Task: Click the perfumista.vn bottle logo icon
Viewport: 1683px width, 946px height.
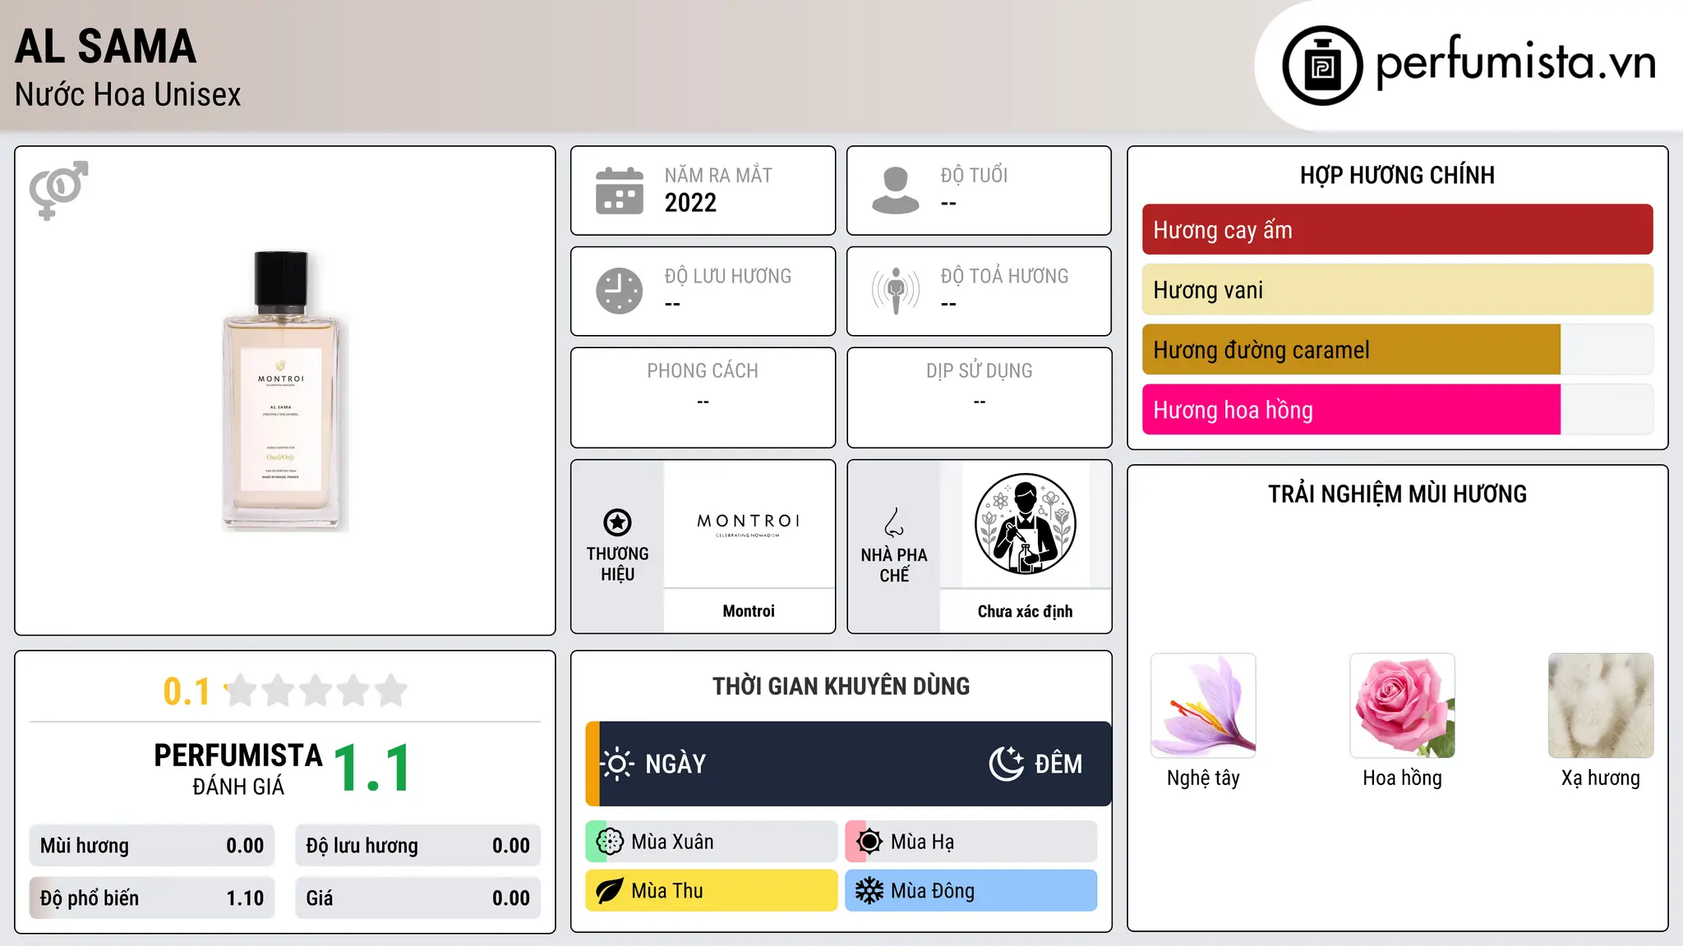Action: pyautogui.click(x=1322, y=66)
